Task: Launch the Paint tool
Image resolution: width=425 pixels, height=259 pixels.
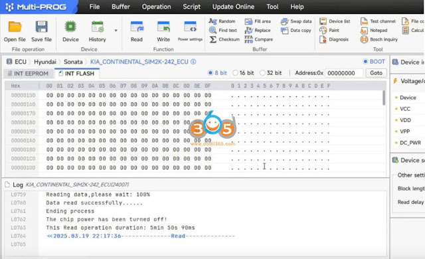Action: tap(329, 31)
